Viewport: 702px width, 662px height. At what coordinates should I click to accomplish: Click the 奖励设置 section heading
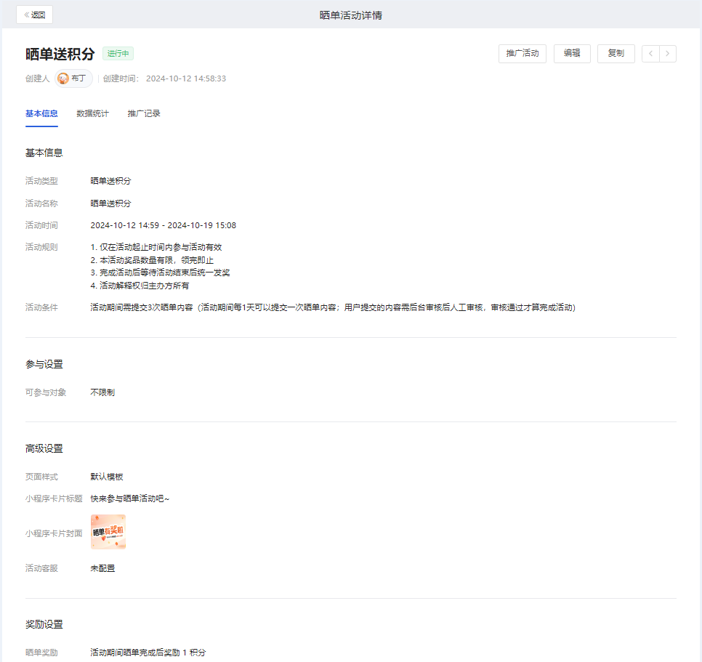(44, 624)
